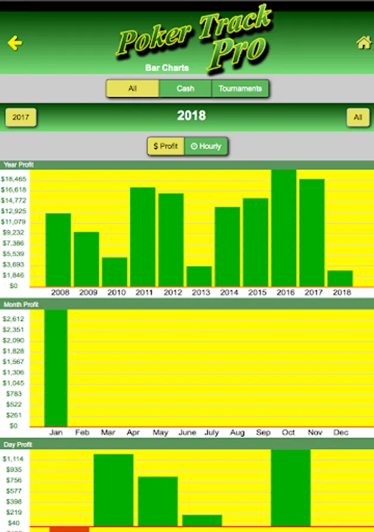Screen dimensions: 374x532
Task: Go to home via house icon
Action: (x=364, y=43)
